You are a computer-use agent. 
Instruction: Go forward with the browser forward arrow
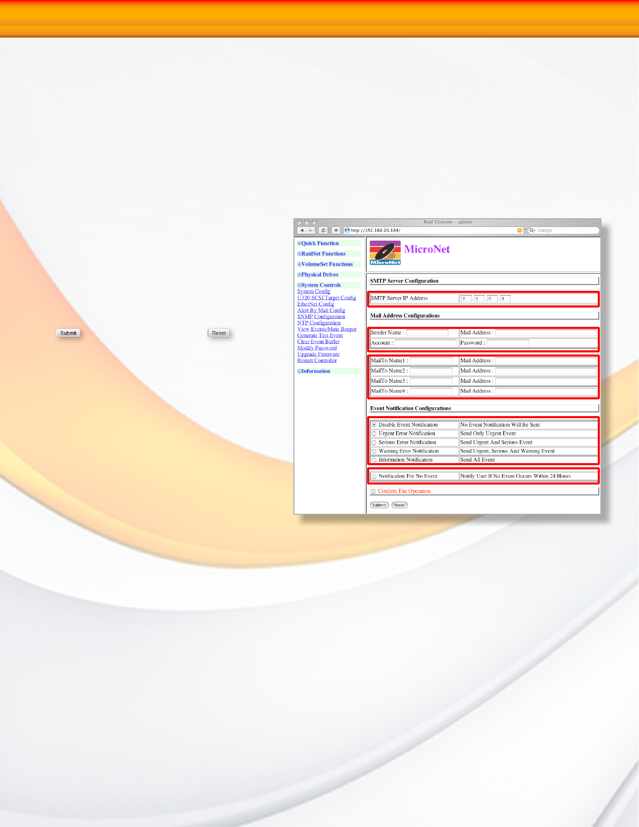pyautogui.click(x=311, y=230)
